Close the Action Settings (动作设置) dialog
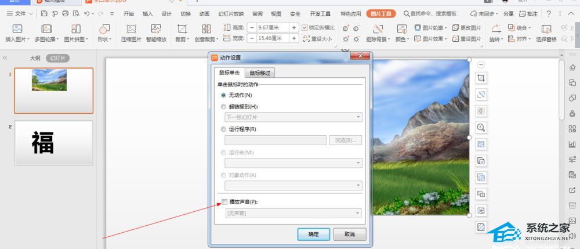 tap(360, 56)
